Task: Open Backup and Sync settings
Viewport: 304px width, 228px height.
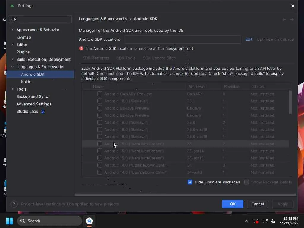Action: (x=32, y=96)
